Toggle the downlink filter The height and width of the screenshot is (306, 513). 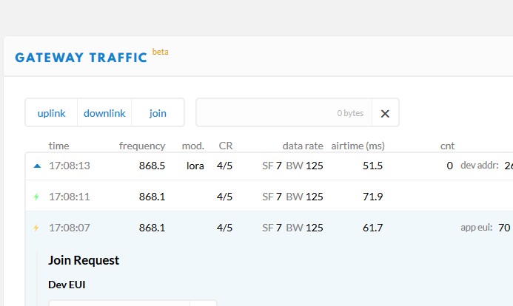(x=104, y=113)
